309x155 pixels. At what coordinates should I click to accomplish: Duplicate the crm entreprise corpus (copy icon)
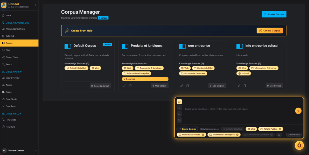[x=188, y=86]
